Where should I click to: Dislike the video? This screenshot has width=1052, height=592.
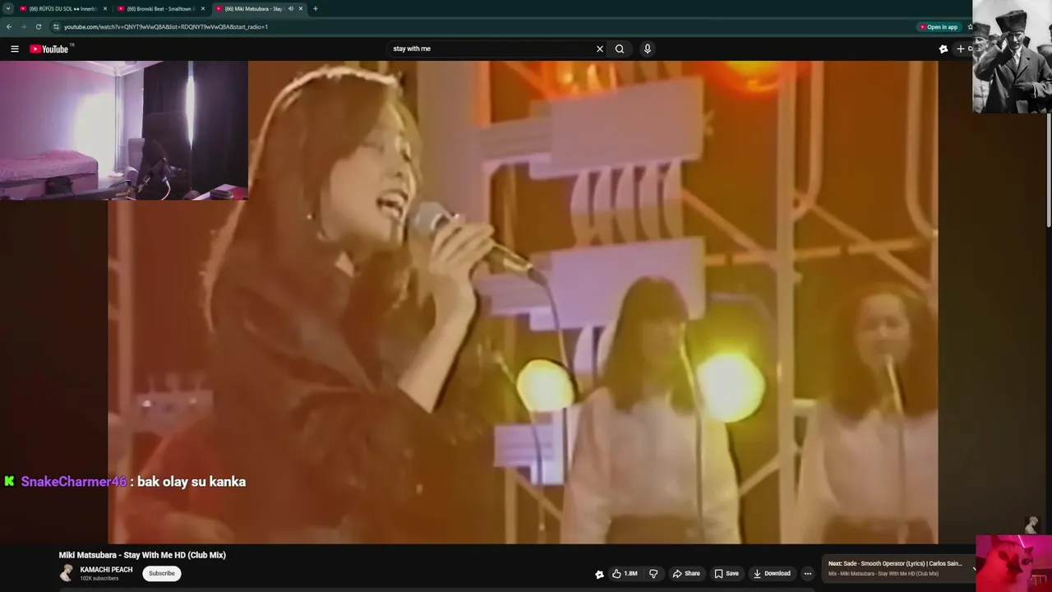tap(653, 573)
